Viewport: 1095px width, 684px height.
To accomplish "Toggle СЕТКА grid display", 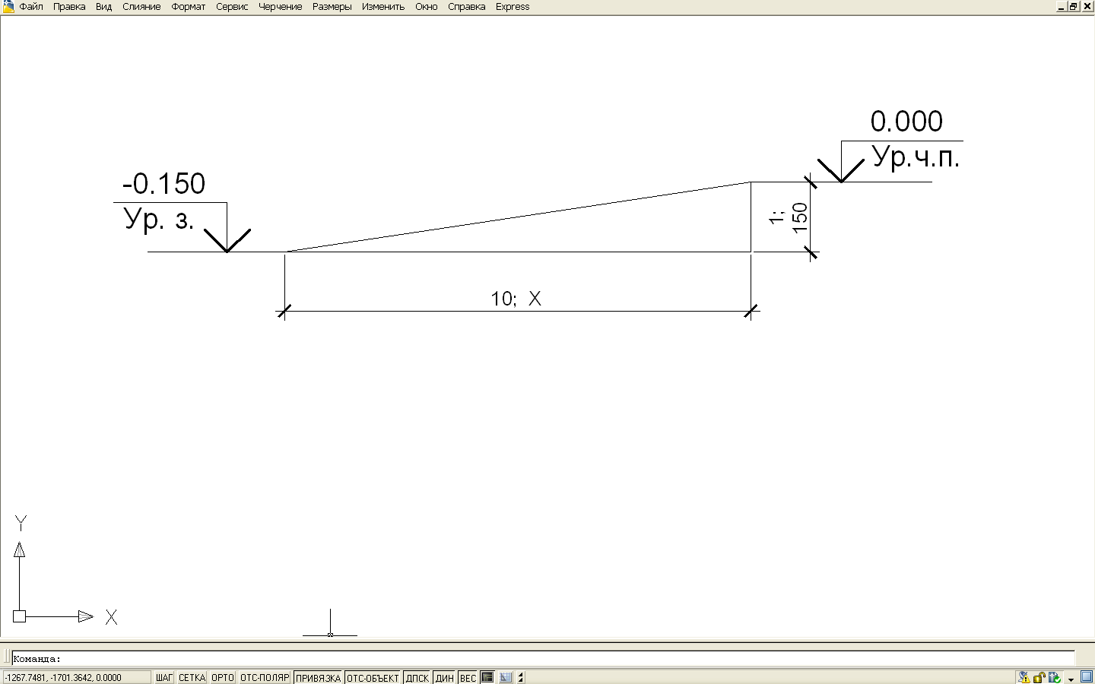I will pyautogui.click(x=192, y=678).
